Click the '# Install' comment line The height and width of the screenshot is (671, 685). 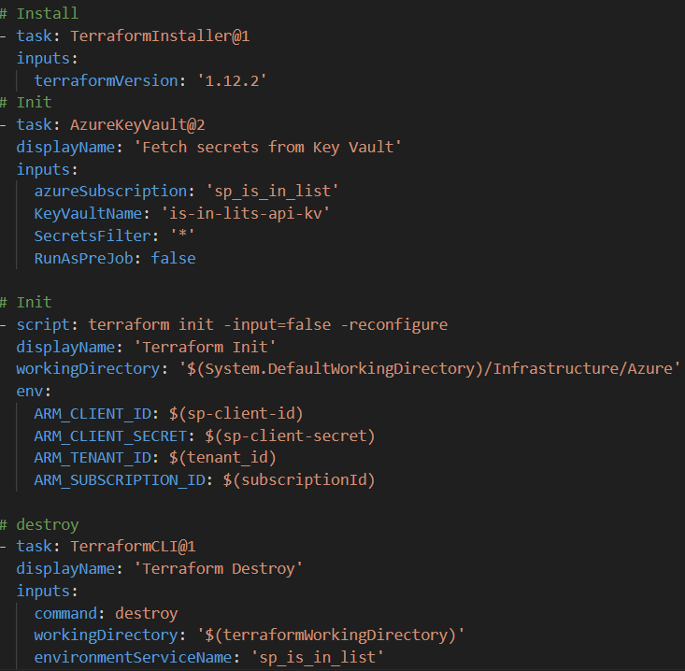coord(39,13)
